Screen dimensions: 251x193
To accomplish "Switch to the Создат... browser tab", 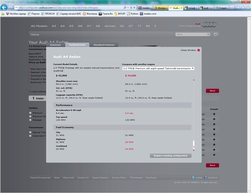I will pyautogui.click(x=222, y=8).
